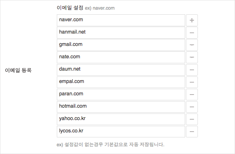Remove empal.com row with minus icon
Viewport: 235px width, 154px height.
click(x=192, y=82)
